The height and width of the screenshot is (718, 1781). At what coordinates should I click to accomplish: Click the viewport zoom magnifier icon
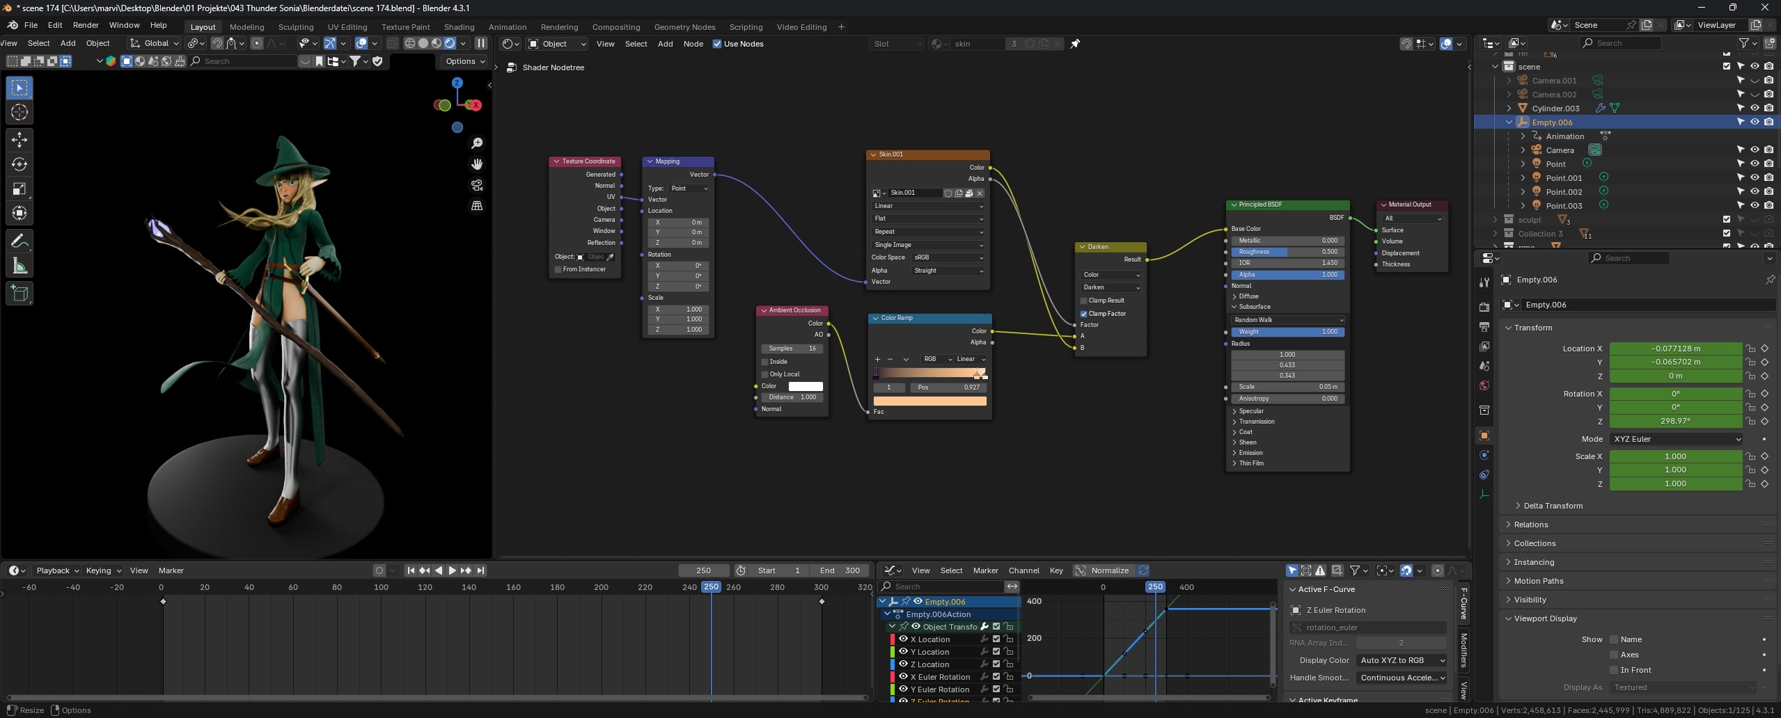click(477, 143)
